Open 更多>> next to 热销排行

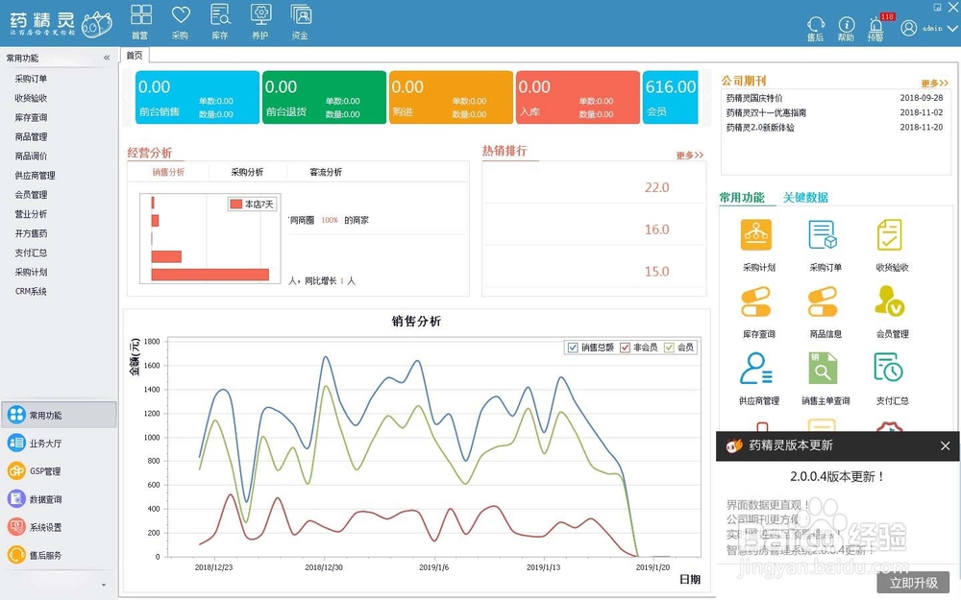tap(687, 154)
